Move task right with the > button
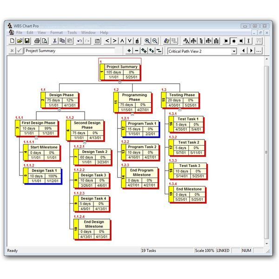279x279 pixels. 114,41
